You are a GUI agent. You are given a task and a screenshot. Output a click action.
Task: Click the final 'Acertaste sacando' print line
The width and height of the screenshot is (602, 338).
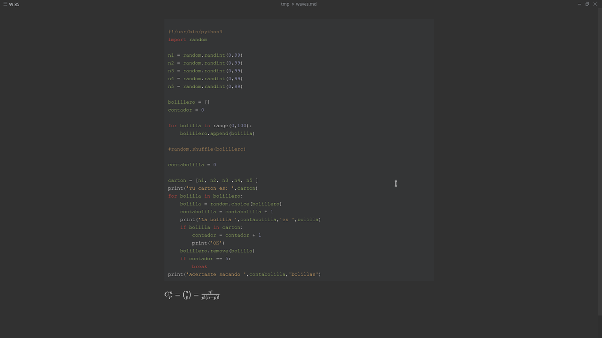(x=245, y=275)
